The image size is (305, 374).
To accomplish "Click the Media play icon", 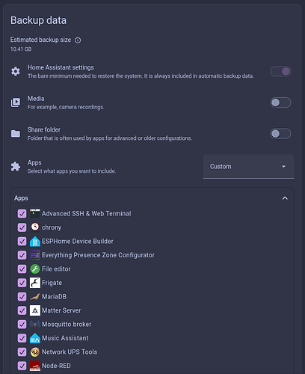I will pos(16,102).
